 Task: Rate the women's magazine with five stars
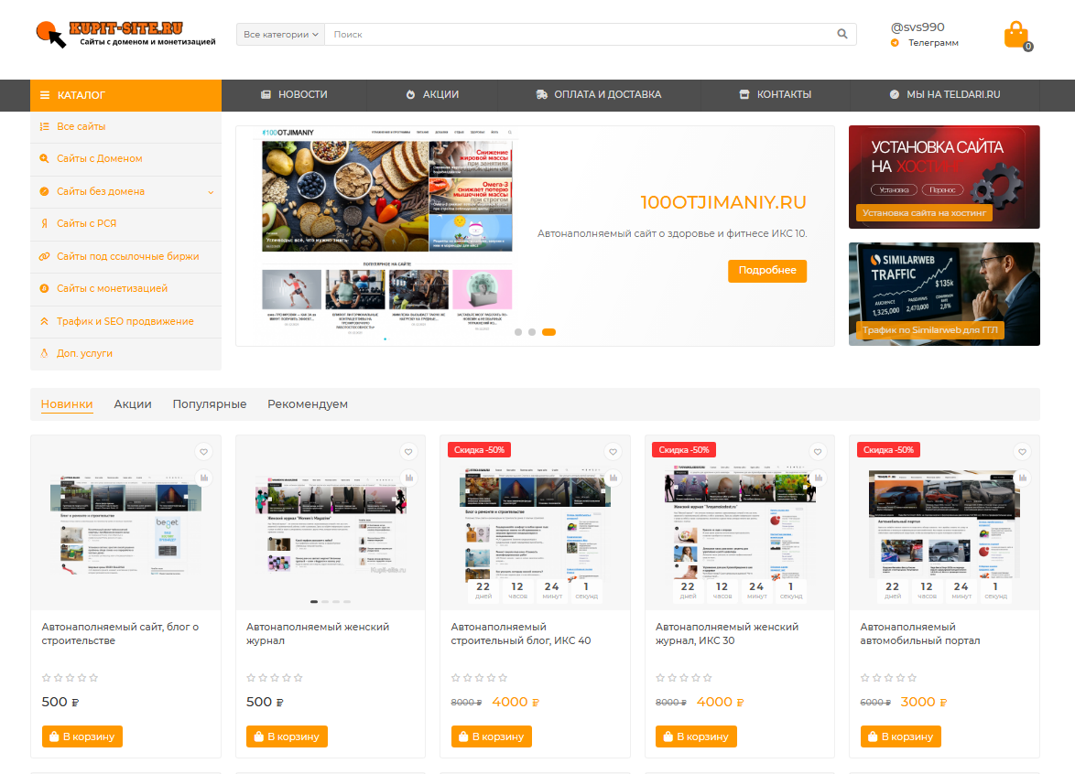pyautogui.click(x=299, y=678)
